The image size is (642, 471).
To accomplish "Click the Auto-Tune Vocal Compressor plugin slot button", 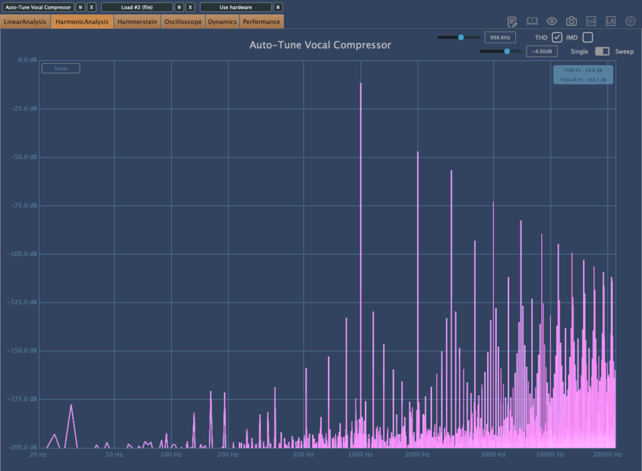I will [x=38, y=8].
